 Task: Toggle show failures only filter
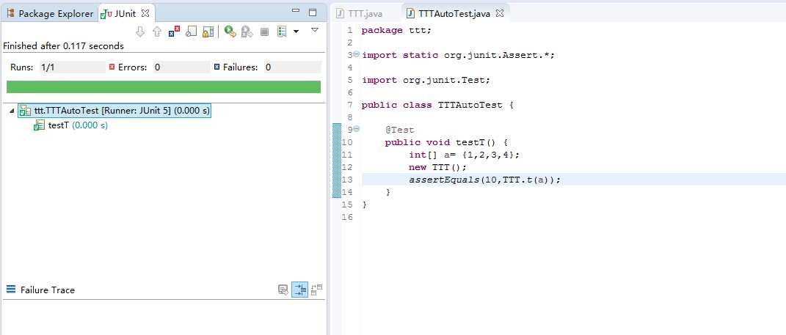[174, 32]
